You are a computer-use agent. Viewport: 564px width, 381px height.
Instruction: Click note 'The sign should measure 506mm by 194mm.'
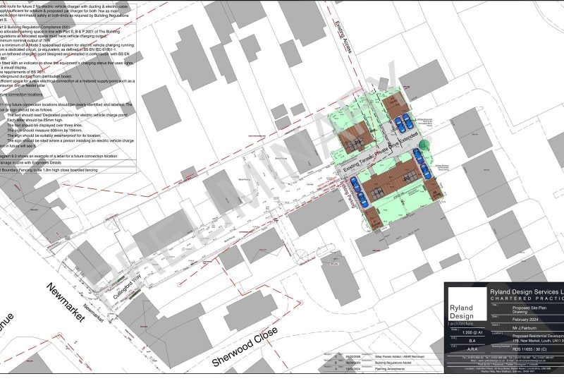[x=44, y=131]
